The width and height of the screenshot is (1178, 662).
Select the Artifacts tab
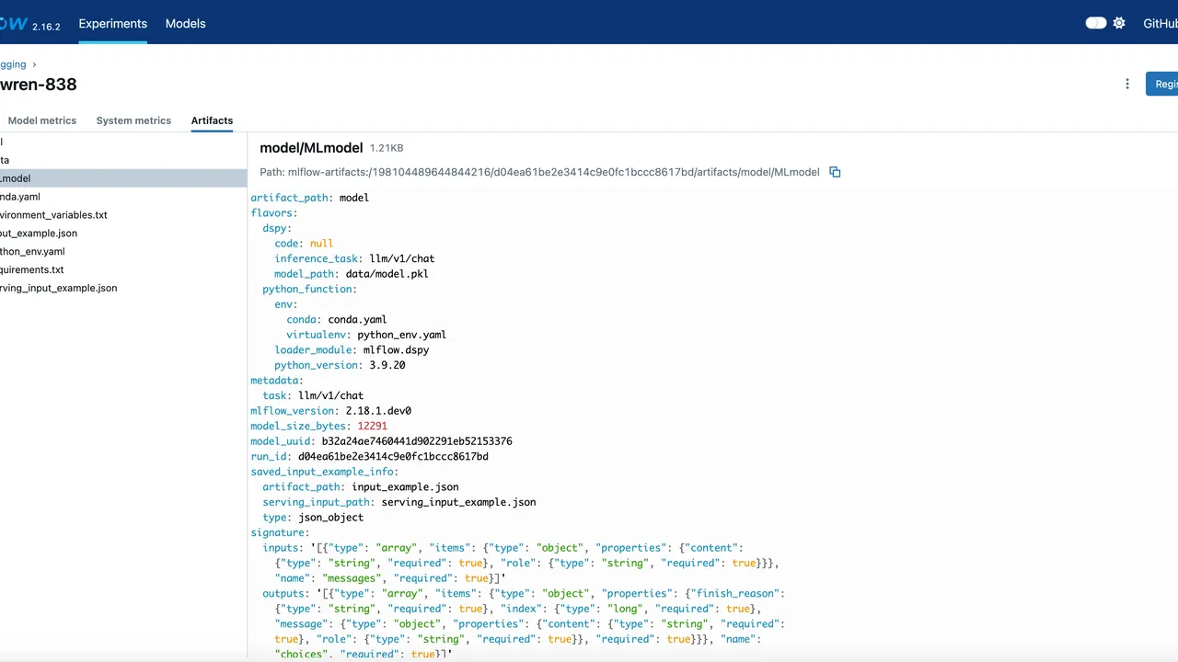click(212, 120)
